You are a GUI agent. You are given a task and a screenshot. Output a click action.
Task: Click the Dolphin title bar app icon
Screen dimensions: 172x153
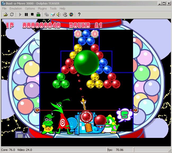(3, 3)
